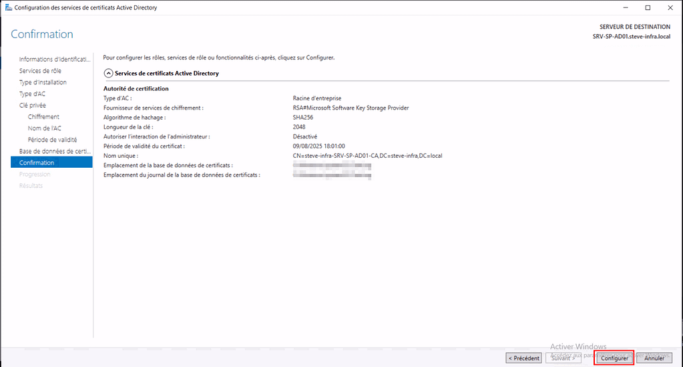
Task: Click the app icon in title bar
Action: 8,7
